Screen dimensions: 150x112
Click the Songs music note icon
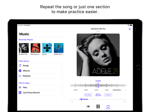tap(20, 65)
